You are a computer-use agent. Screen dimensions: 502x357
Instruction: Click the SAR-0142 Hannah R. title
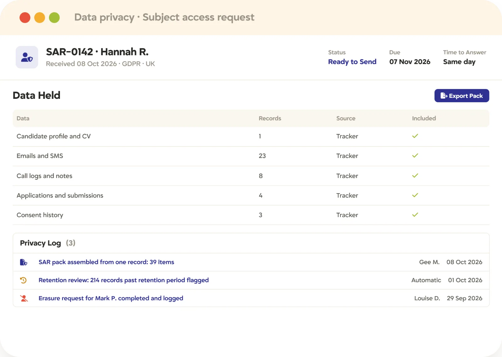(97, 52)
